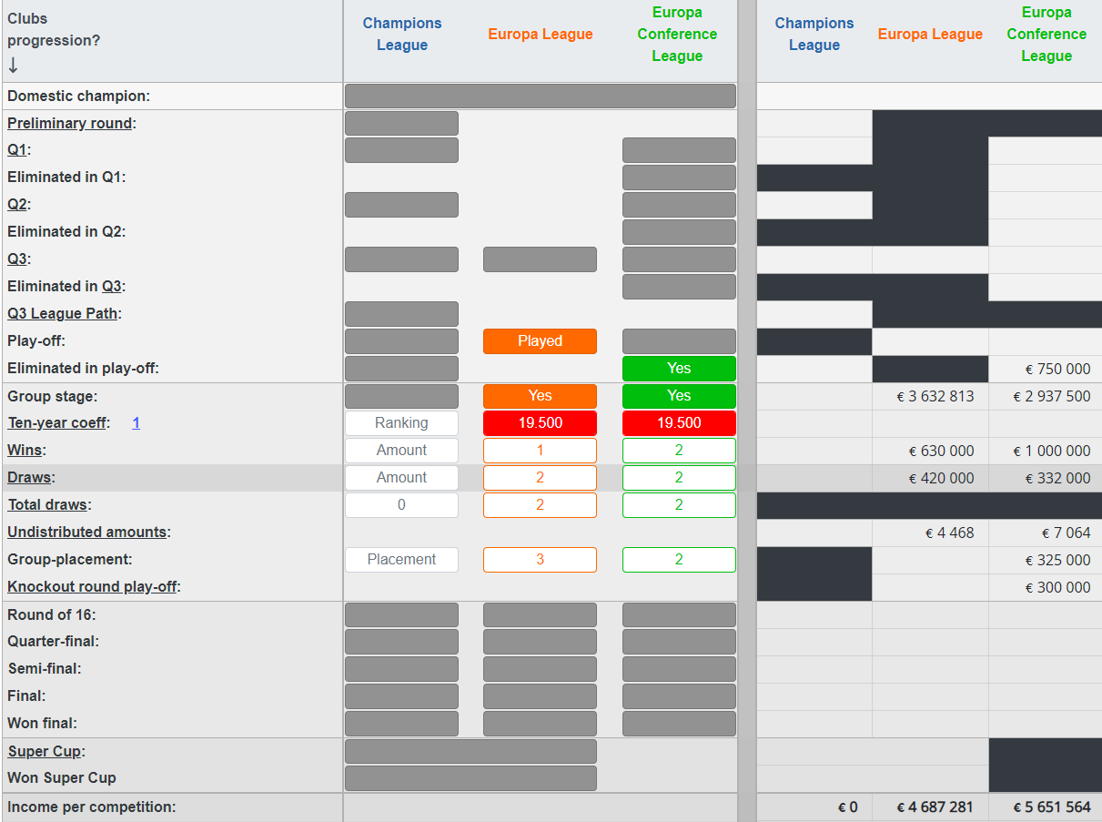Toggle the Champions League Q2 button
Image resolution: width=1102 pixels, height=822 pixels.
coord(401,205)
